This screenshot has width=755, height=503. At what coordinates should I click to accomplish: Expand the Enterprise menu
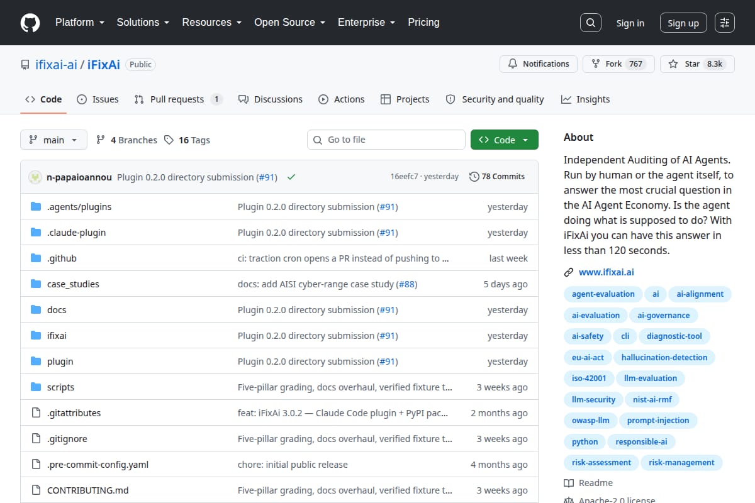point(367,23)
